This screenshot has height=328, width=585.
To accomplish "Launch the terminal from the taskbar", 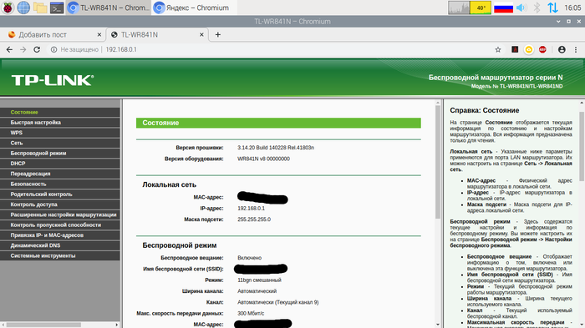I will (x=57, y=8).
